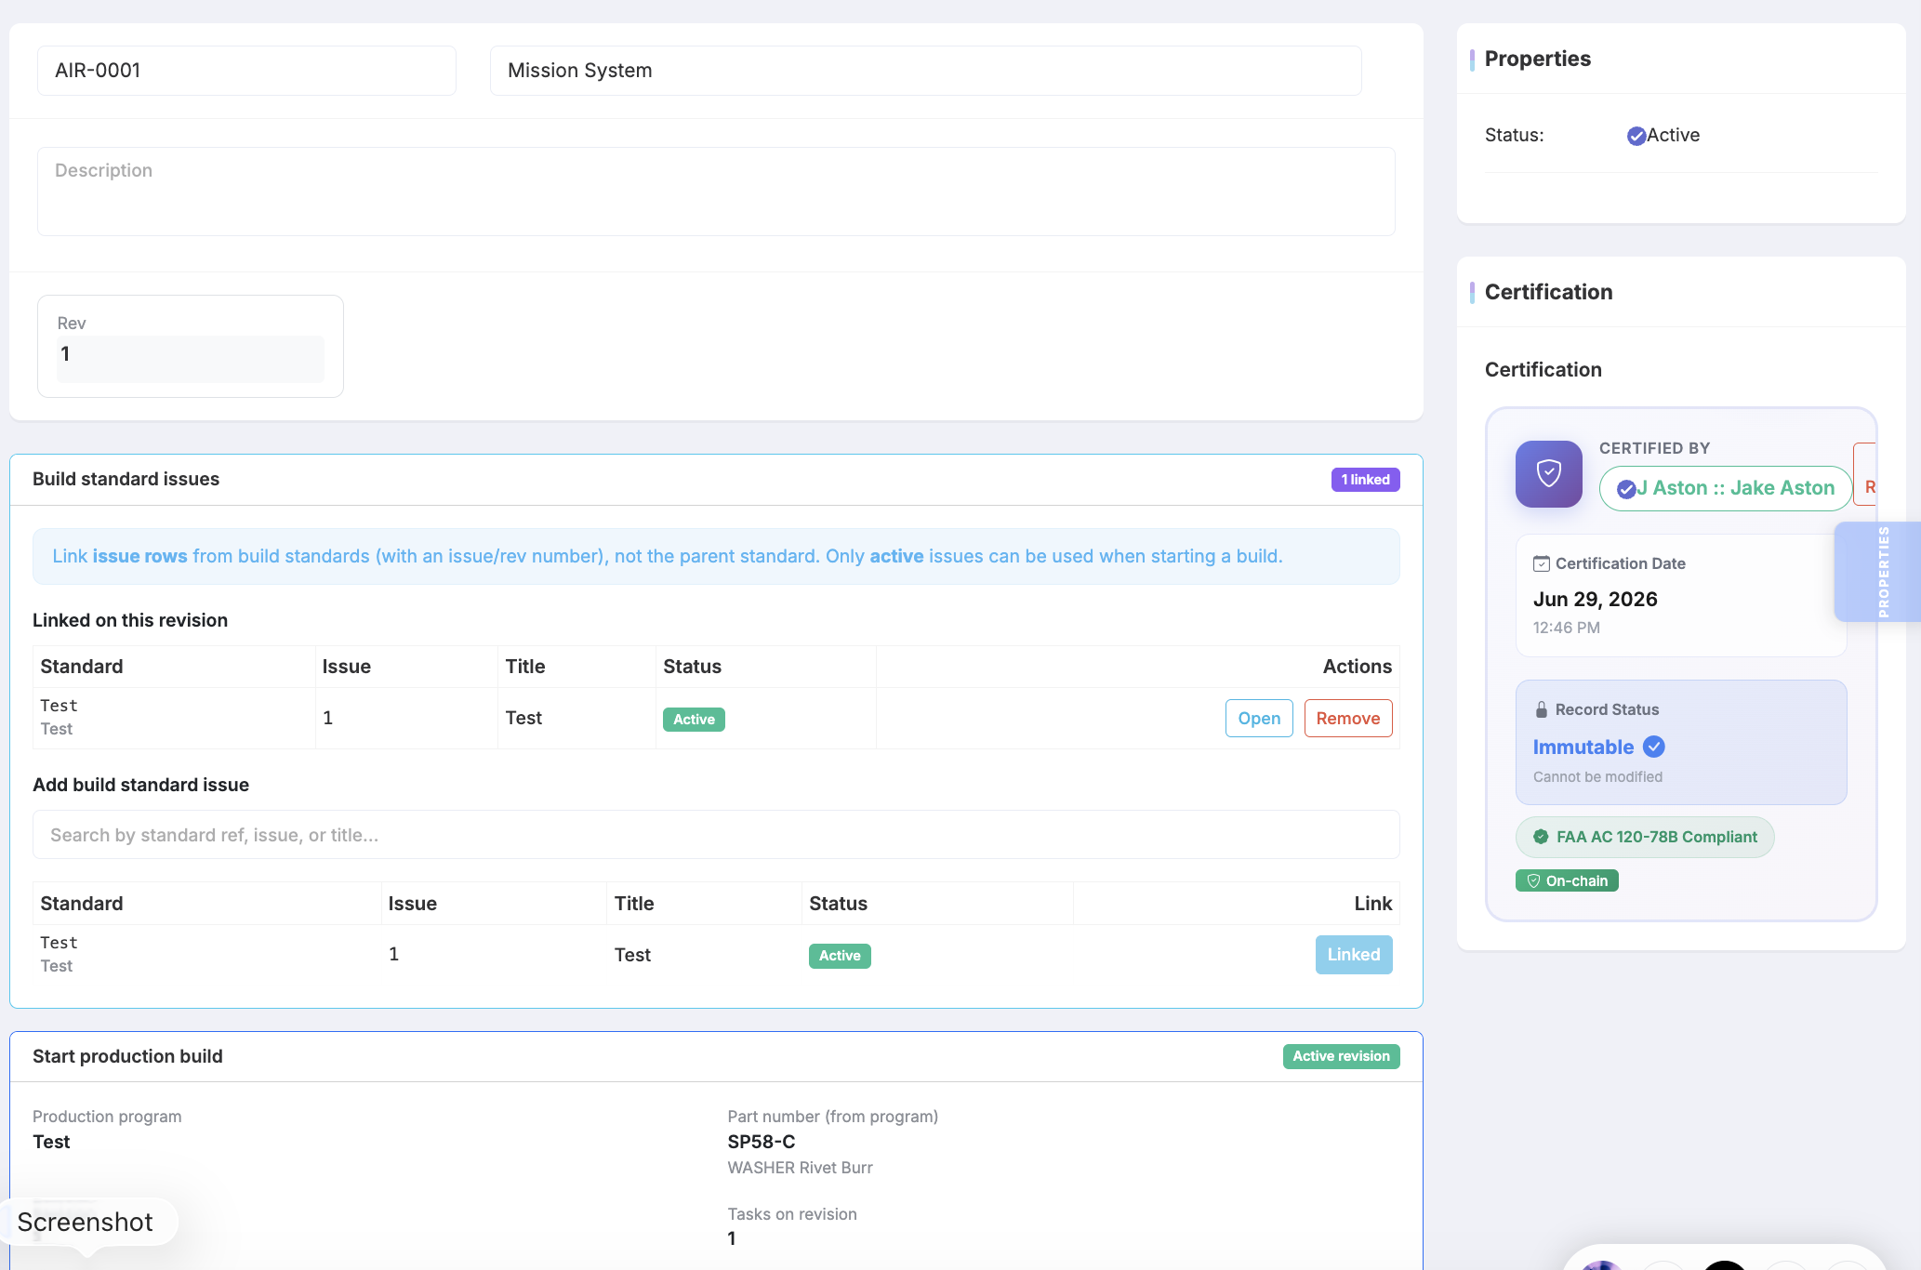Open the linked Test build standard issue
Screen dimensions: 1921x1270
[1259, 718]
